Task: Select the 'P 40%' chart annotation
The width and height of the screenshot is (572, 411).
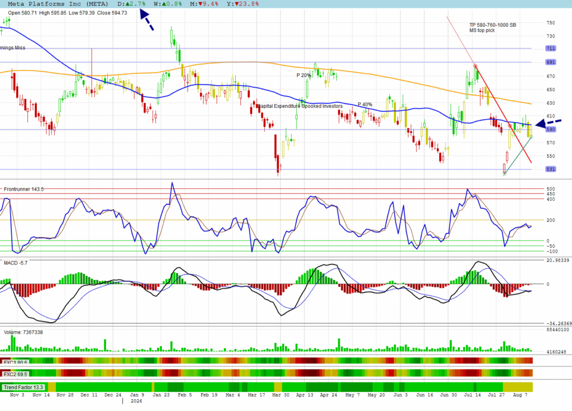Action: (x=365, y=105)
